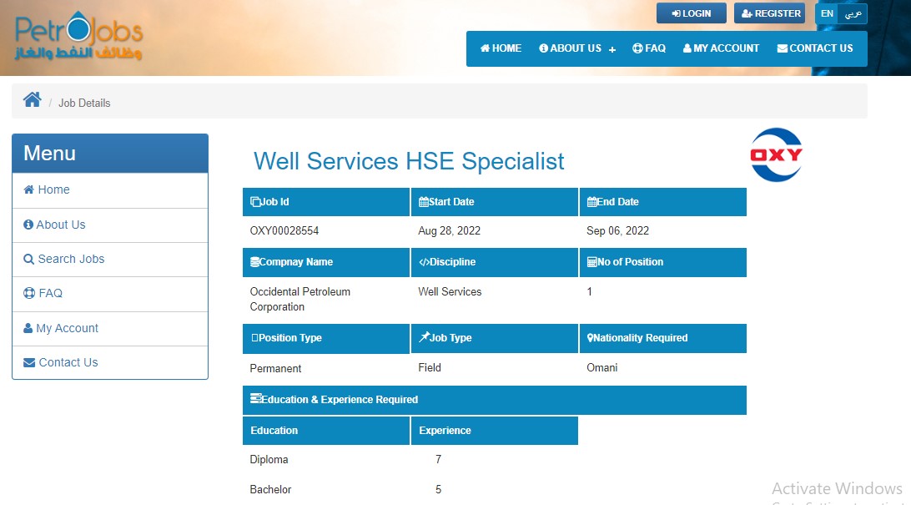Click the number of positions value 1
This screenshot has width=911, height=505.
point(589,291)
